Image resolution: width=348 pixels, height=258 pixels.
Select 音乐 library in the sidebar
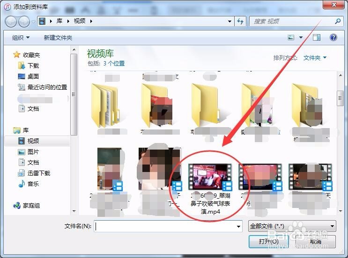click(x=29, y=184)
